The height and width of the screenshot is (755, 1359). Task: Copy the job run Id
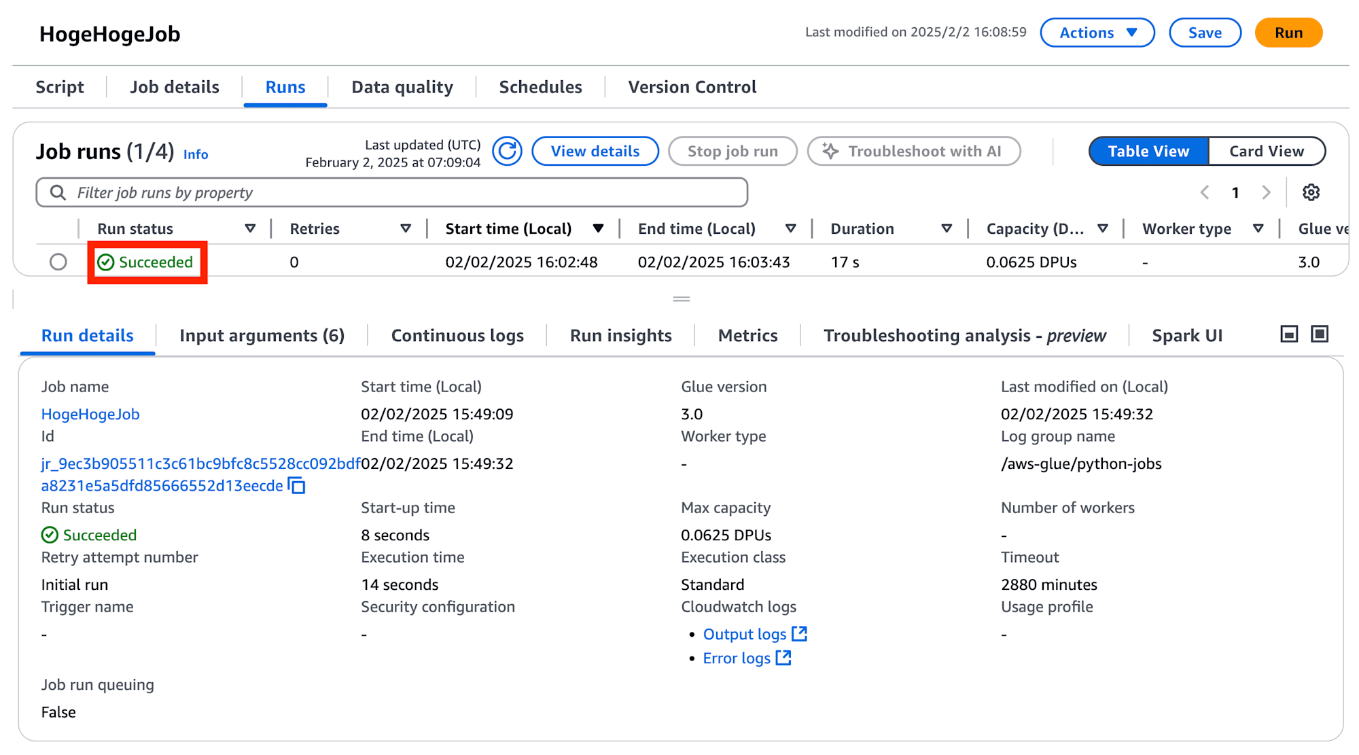pos(297,486)
